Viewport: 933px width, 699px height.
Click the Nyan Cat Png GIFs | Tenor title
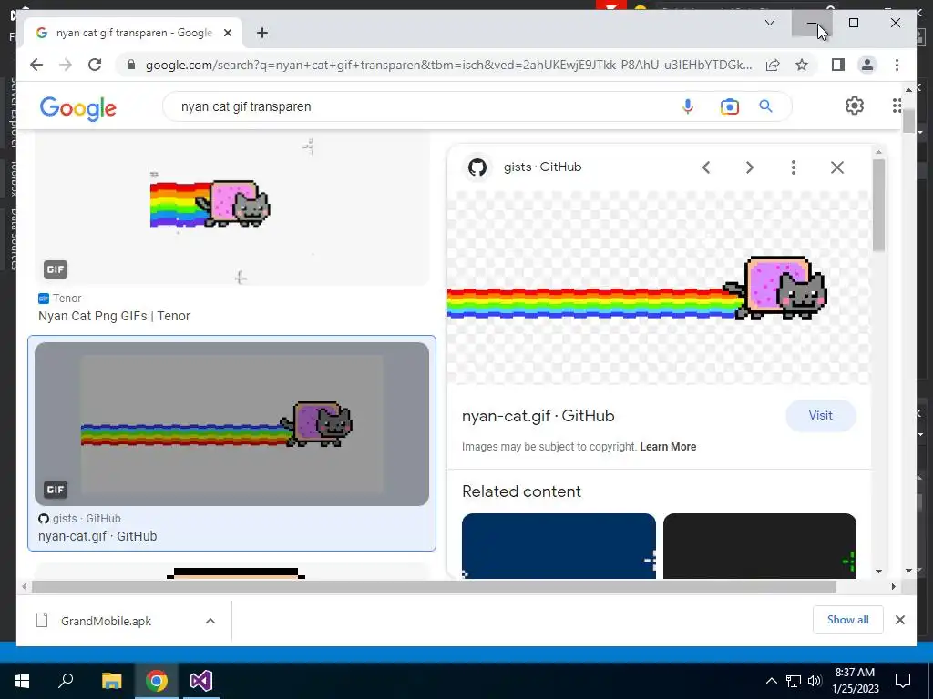tap(114, 316)
